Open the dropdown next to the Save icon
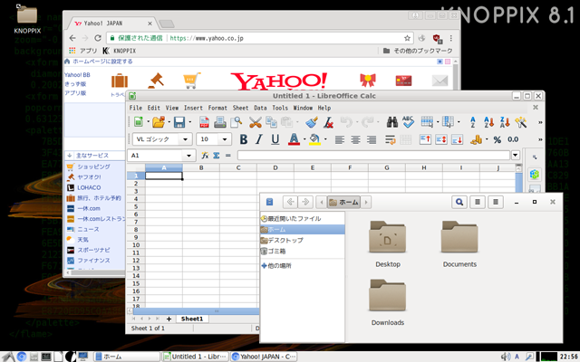 [x=190, y=122]
